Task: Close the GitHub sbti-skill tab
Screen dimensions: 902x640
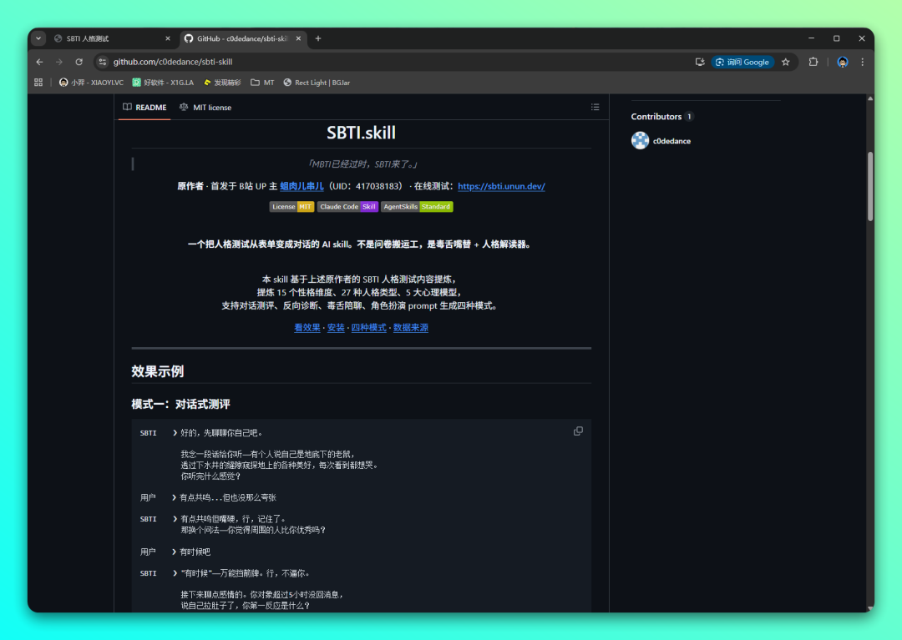Action: pyautogui.click(x=298, y=38)
